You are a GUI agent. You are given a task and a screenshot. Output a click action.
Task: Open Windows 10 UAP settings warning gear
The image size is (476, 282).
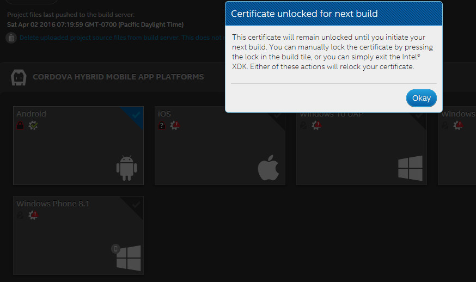(x=316, y=125)
